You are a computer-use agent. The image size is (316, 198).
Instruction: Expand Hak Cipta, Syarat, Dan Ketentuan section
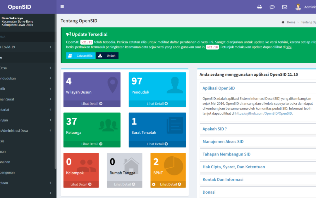pos(234,167)
